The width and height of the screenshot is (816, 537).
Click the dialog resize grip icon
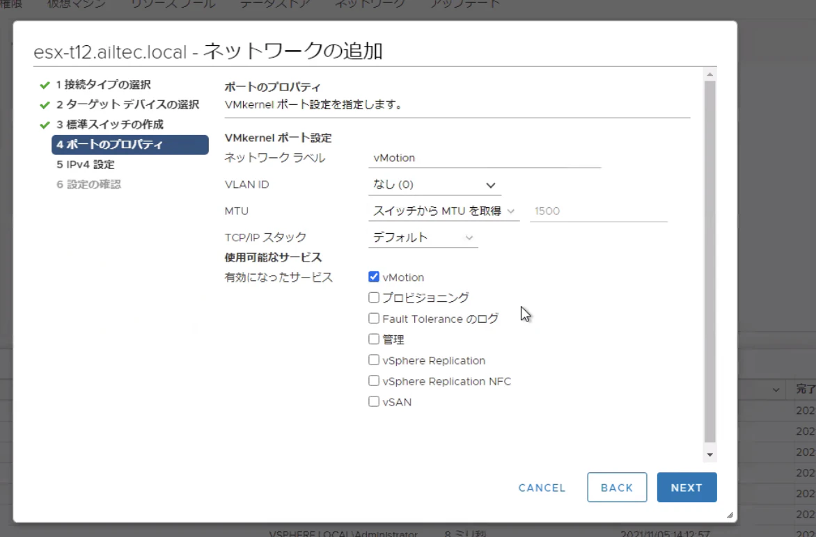[x=730, y=515]
